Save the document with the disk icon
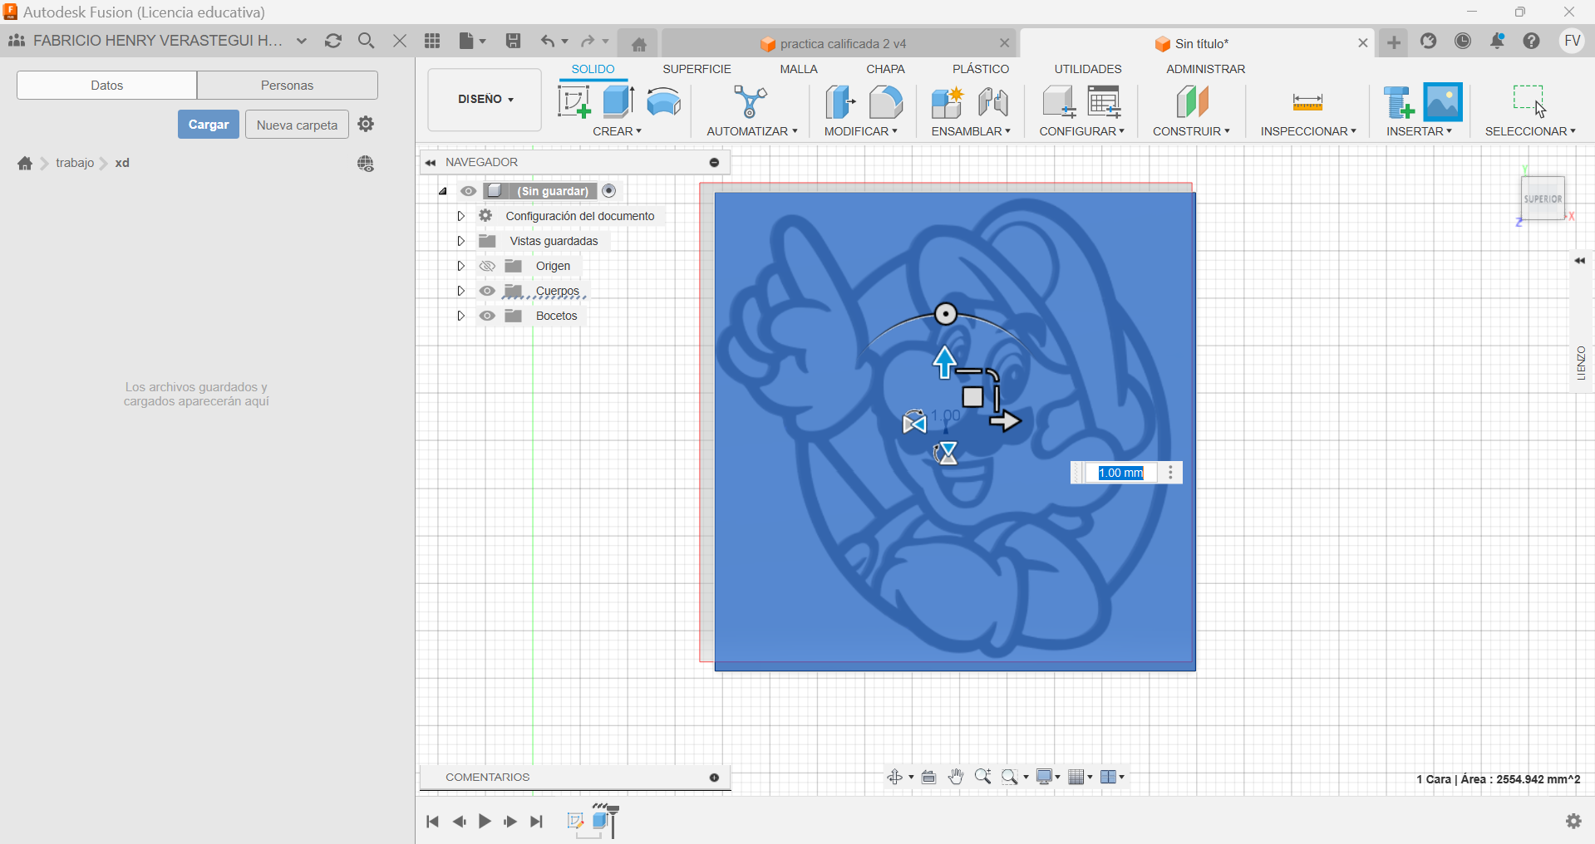This screenshot has height=844, width=1595. click(513, 41)
